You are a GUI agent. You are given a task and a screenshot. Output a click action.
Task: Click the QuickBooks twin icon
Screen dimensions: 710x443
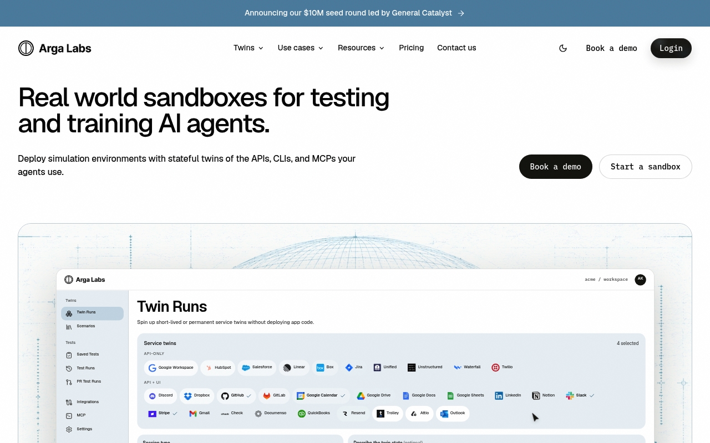coord(302,414)
